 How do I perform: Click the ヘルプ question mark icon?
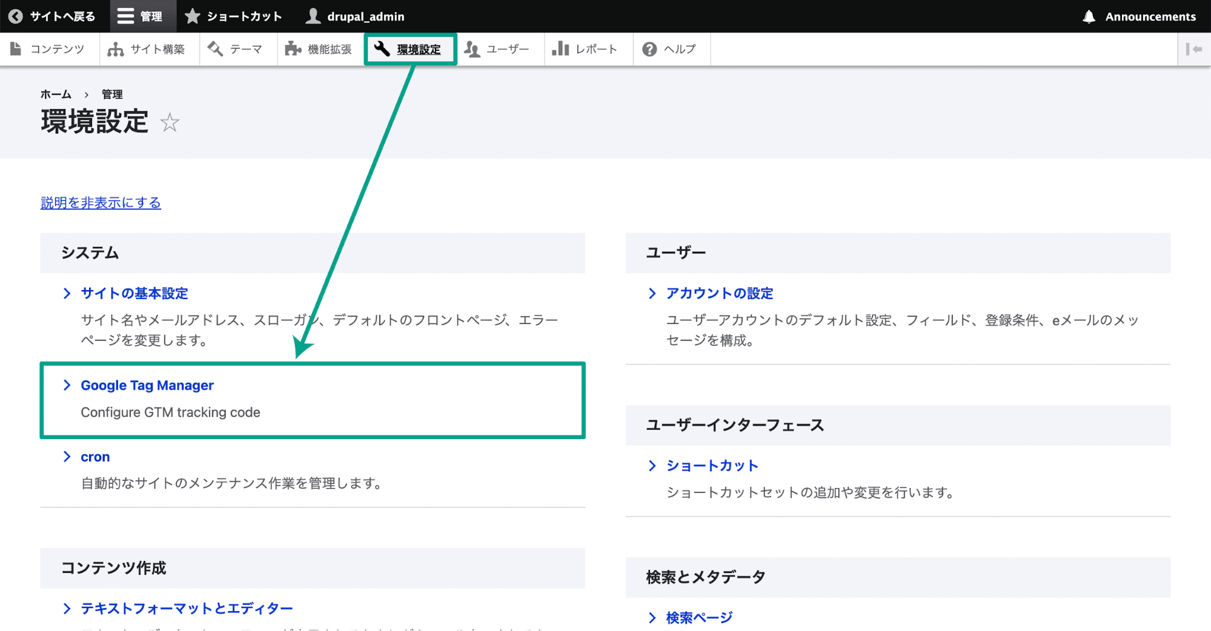pyautogui.click(x=649, y=49)
